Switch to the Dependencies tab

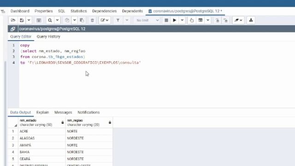pyautogui.click(x=105, y=11)
